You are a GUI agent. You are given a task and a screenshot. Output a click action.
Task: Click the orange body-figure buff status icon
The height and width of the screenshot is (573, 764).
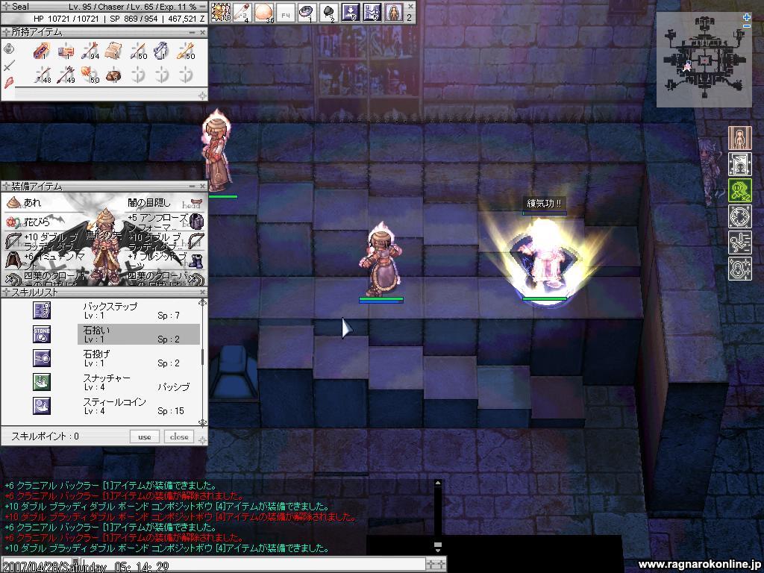739,138
